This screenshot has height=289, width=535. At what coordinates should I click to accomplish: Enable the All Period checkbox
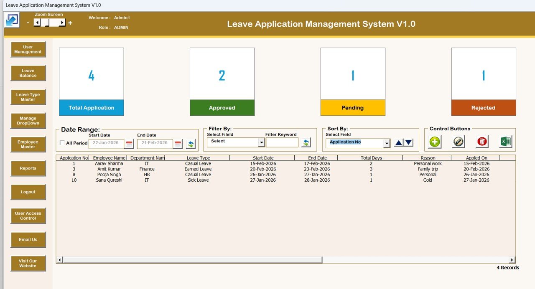point(63,143)
